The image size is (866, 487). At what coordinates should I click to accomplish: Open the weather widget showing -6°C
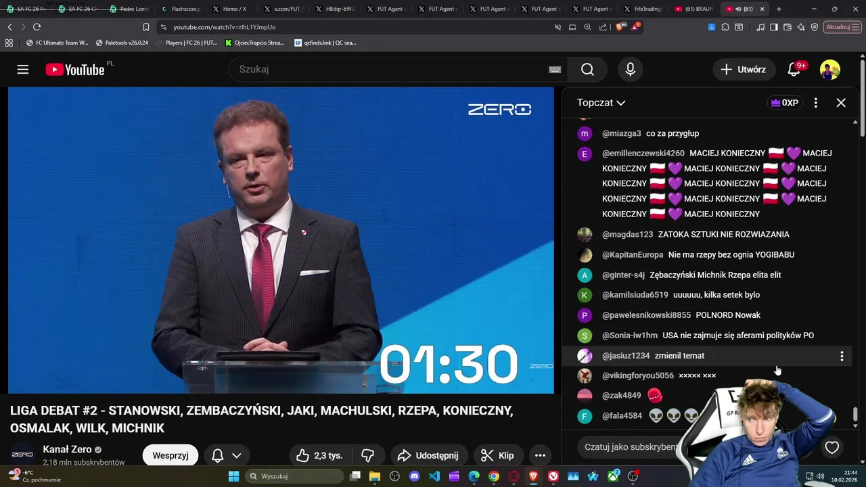[x=35, y=476]
